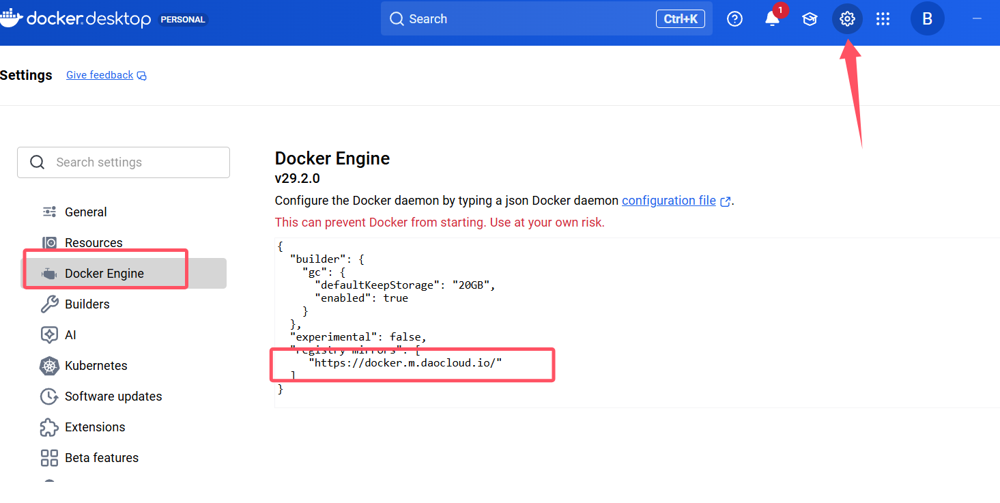Click the PERSONAL plan badge
Screen dimensions: 1000x503
point(183,20)
